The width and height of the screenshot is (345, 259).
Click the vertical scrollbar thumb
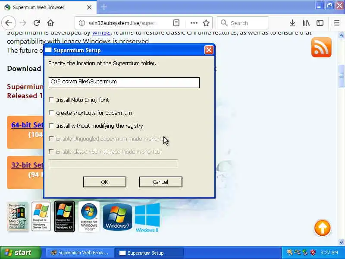tap(341, 76)
